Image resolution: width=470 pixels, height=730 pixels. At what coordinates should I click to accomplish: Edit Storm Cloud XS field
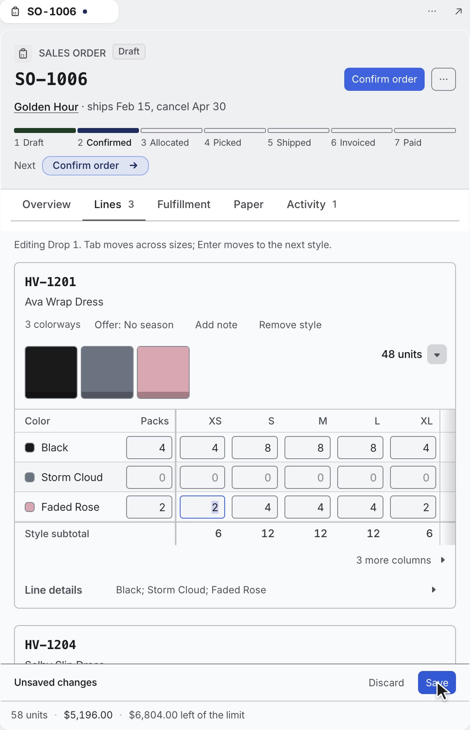tap(202, 477)
